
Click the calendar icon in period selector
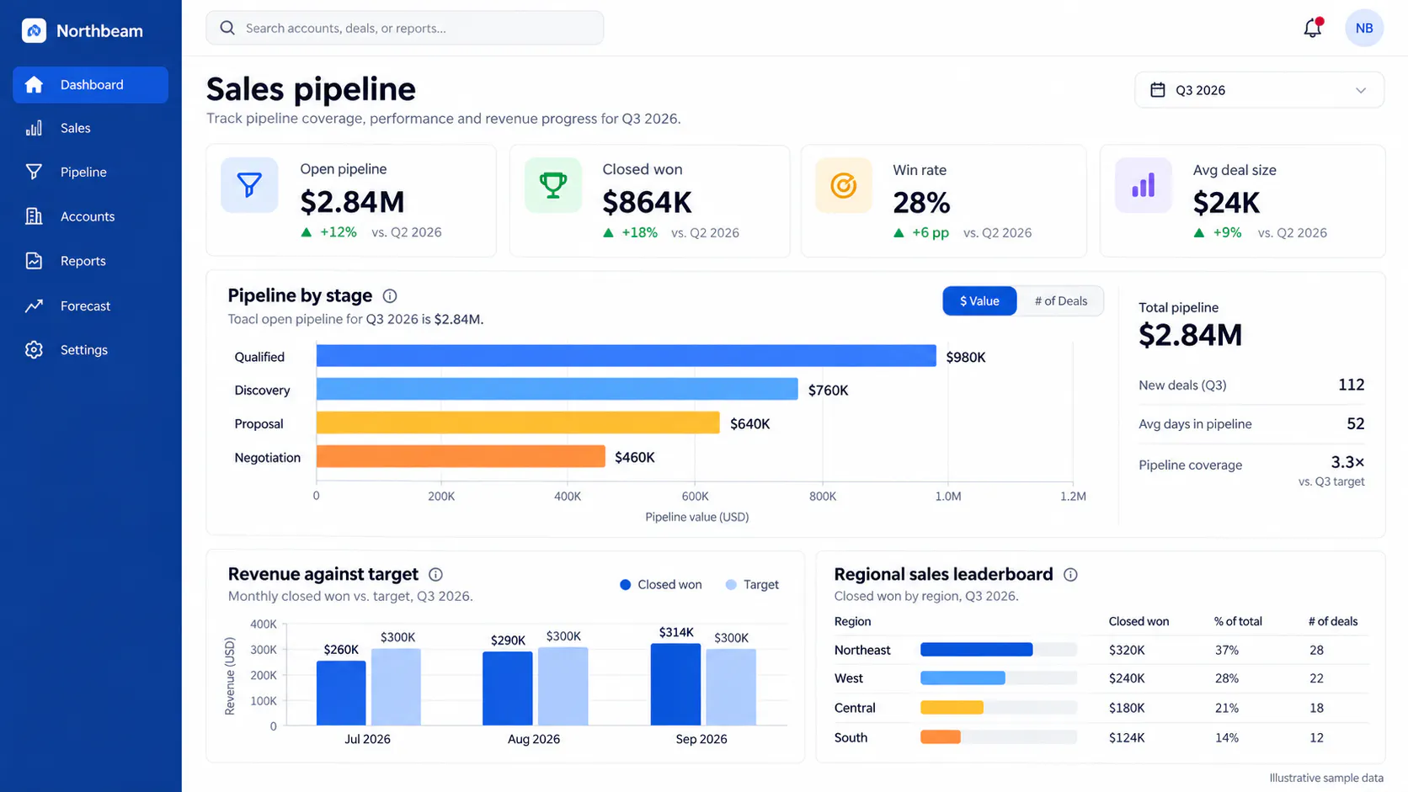(x=1158, y=90)
